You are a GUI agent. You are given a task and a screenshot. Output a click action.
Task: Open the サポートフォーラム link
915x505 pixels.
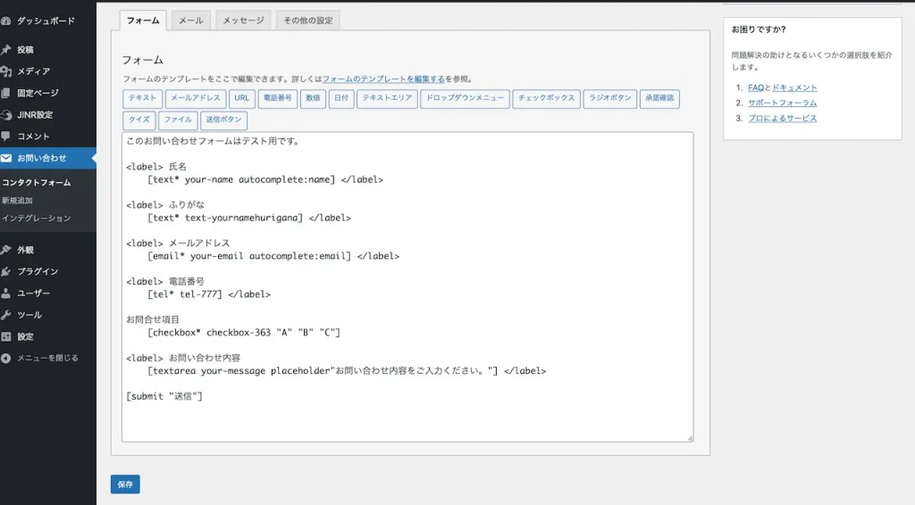pos(782,103)
